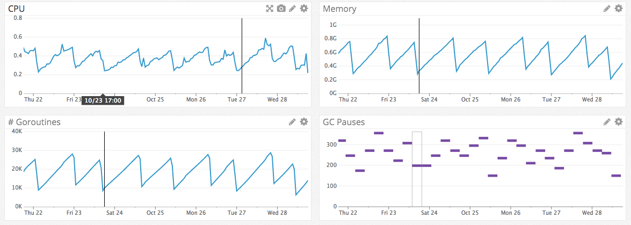Open GC Pauses graph settings gear

point(619,121)
